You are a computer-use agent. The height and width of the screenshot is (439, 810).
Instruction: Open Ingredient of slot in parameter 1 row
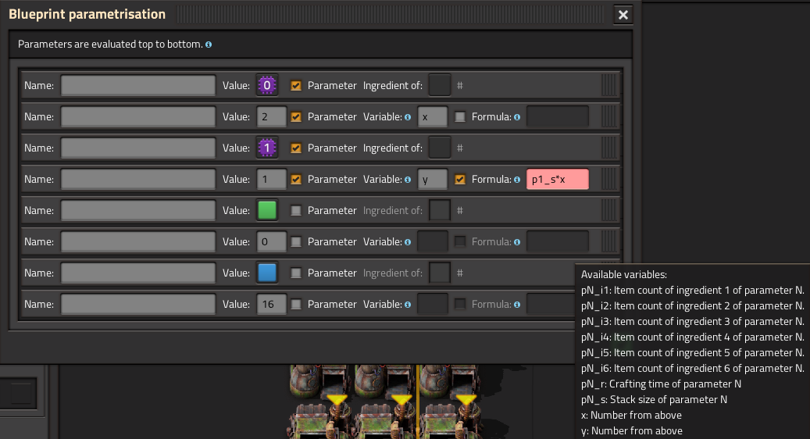pyautogui.click(x=440, y=148)
